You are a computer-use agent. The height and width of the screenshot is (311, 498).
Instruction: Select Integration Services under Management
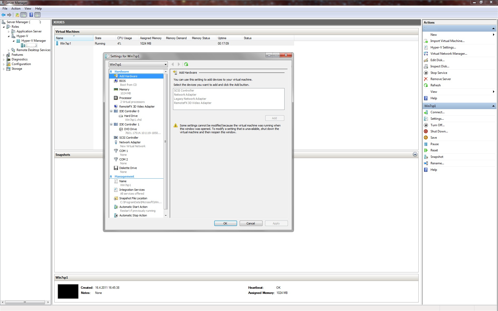(x=132, y=190)
